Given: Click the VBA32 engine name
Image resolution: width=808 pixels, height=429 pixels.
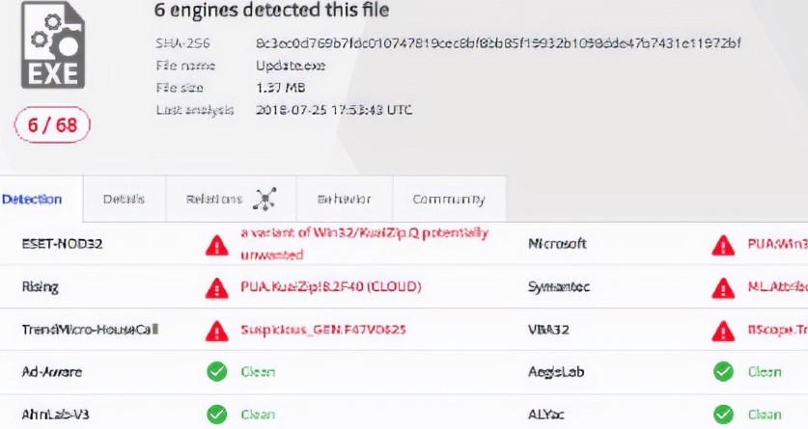Looking at the screenshot, I should tap(548, 330).
